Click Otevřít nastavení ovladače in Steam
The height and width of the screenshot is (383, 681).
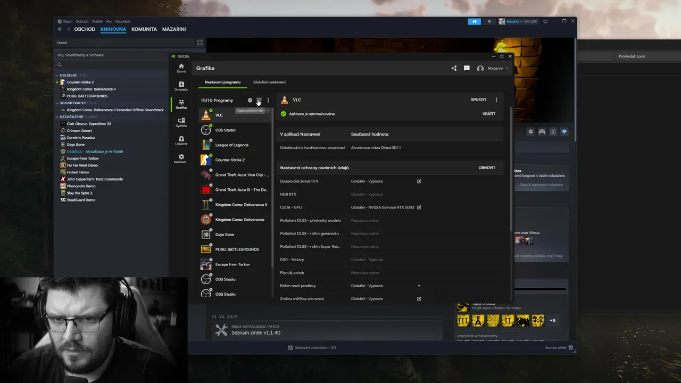(541, 185)
